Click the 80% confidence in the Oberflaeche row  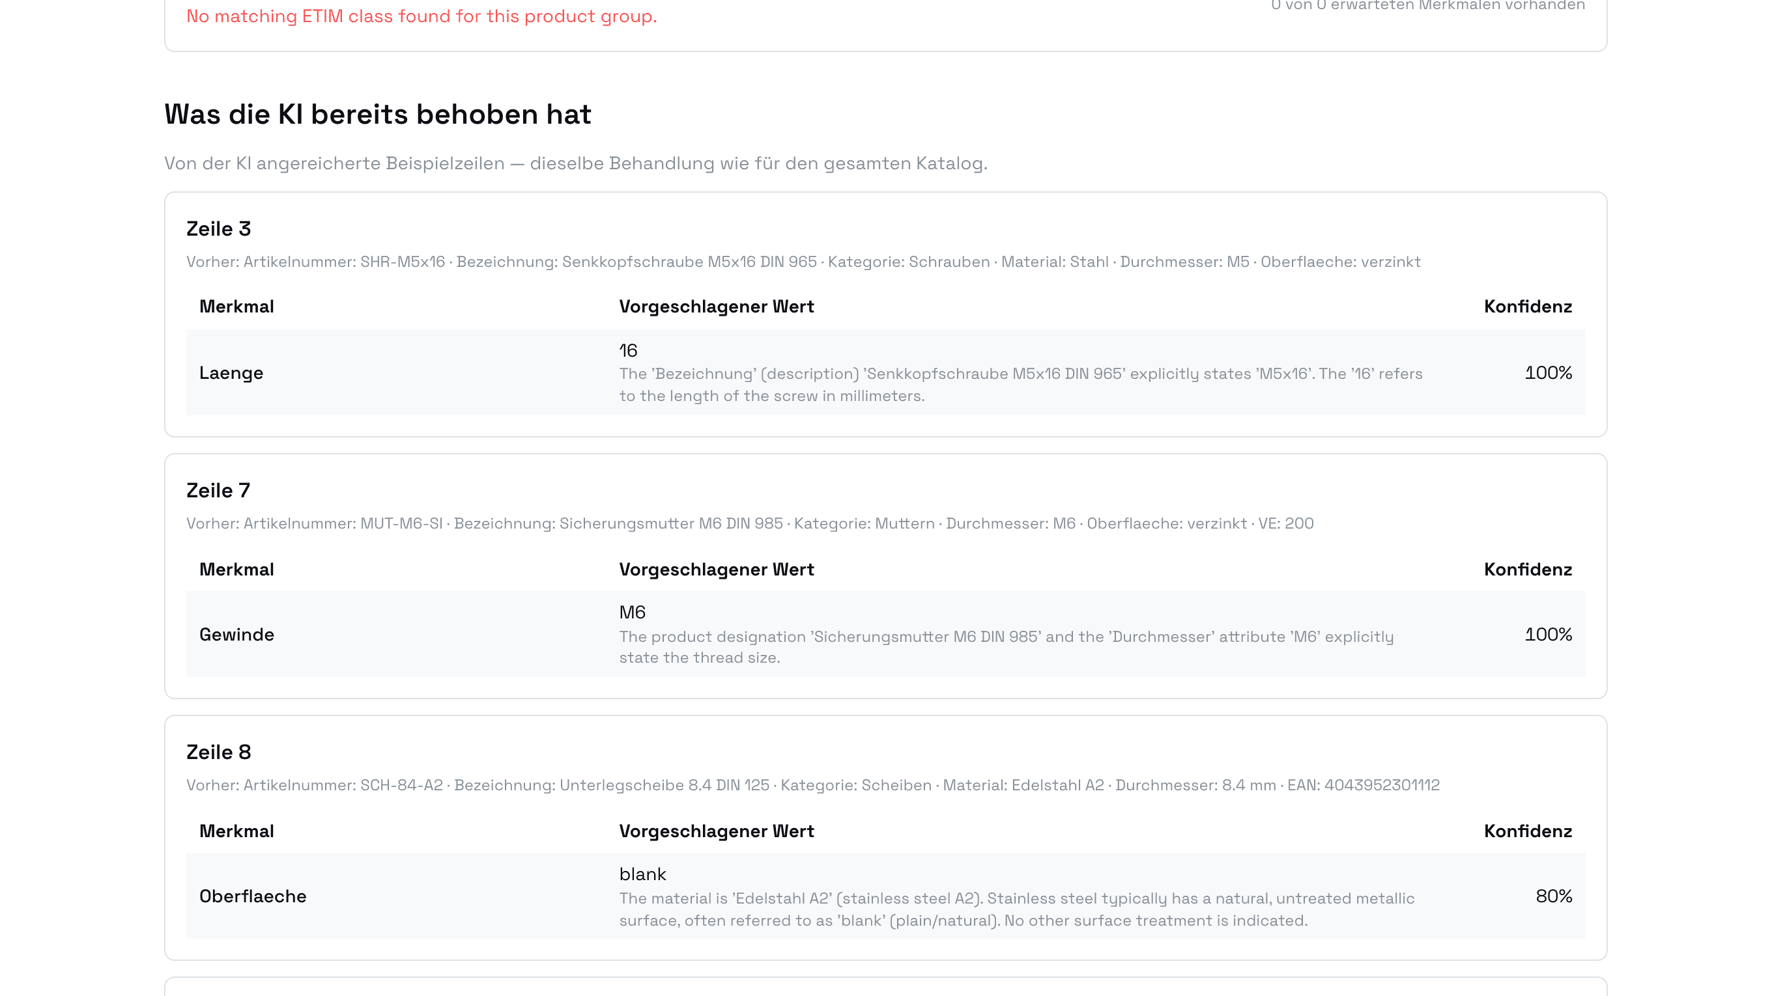tap(1554, 896)
